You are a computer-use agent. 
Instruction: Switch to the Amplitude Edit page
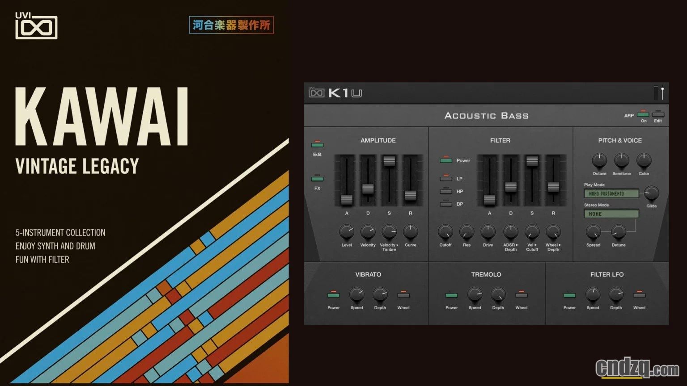tap(317, 145)
